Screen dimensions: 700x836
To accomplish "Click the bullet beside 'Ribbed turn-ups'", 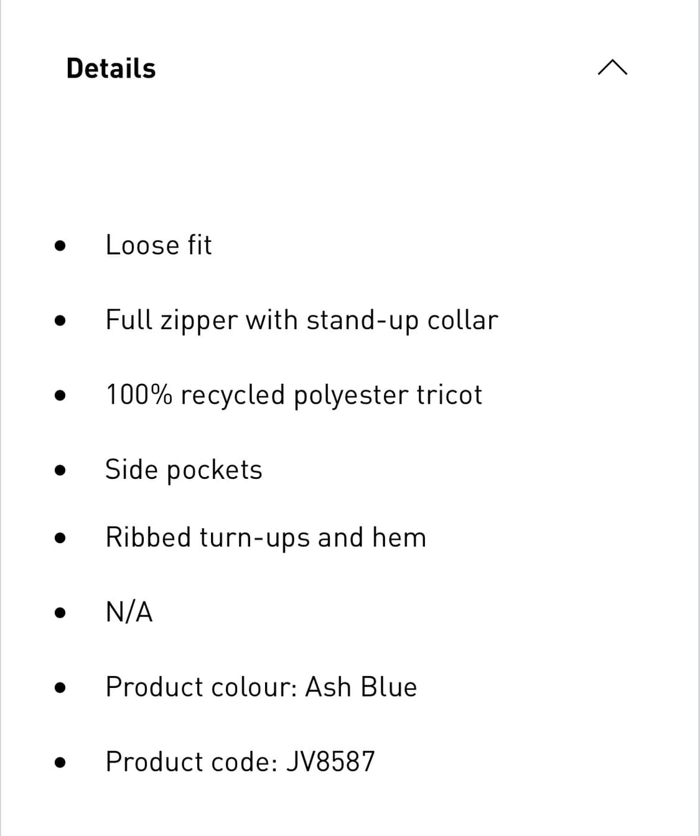I will tap(60, 538).
